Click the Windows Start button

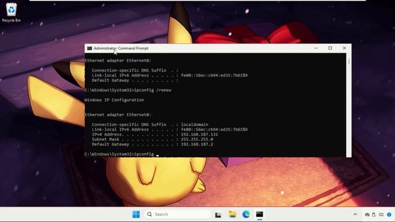[x=136, y=214]
